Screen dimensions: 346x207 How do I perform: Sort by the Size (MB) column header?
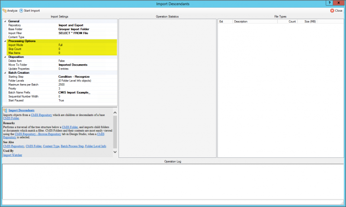tap(308, 22)
